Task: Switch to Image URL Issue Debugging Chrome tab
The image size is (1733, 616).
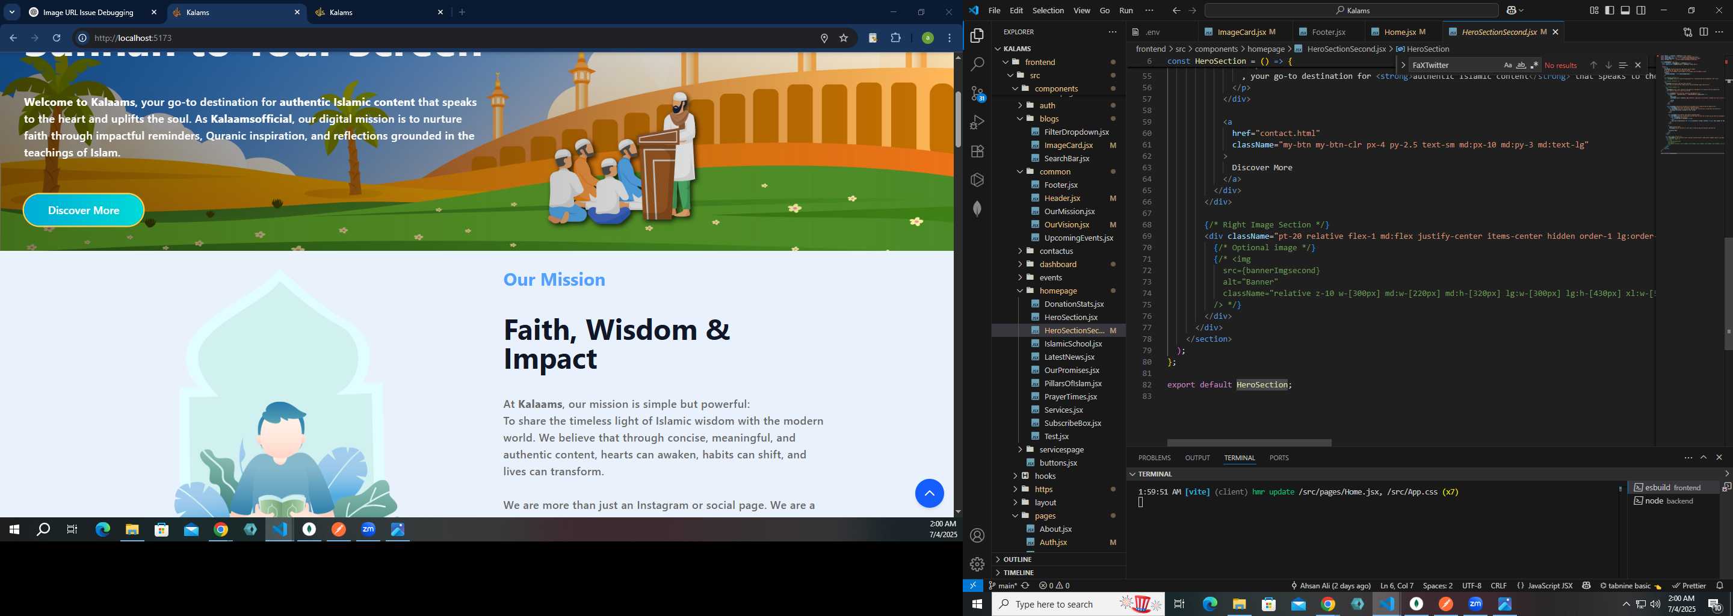Action: 87,12
